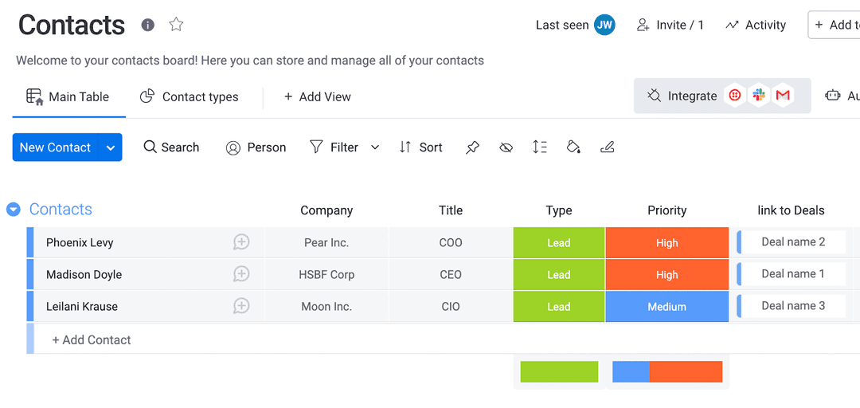Click the Add View button

click(317, 96)
